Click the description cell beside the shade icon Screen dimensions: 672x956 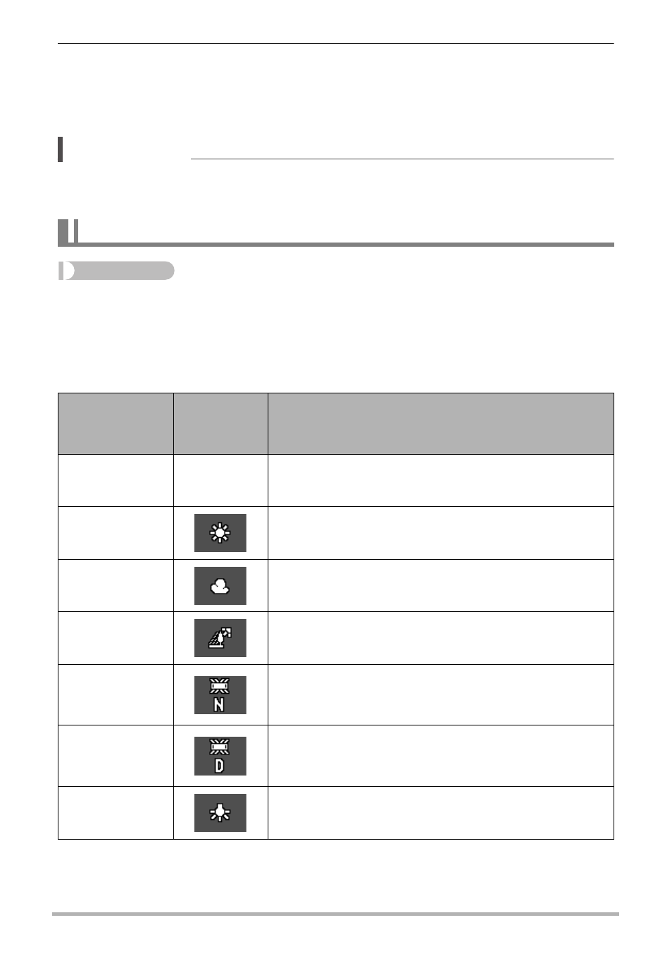440,638
